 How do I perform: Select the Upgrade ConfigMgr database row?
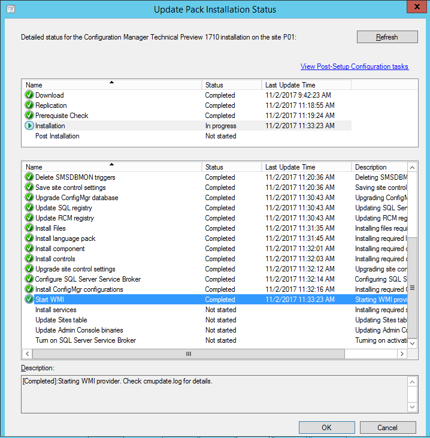click(215, 198)
